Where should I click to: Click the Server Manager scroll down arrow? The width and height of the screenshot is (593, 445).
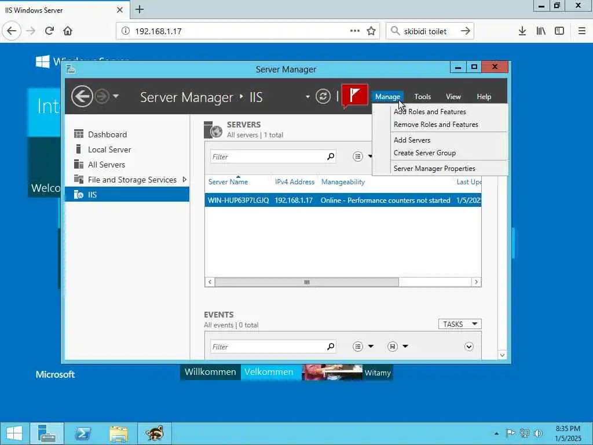502,355
